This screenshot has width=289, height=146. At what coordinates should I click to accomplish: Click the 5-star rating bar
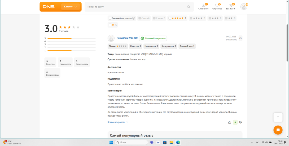[x=71, y=38]
